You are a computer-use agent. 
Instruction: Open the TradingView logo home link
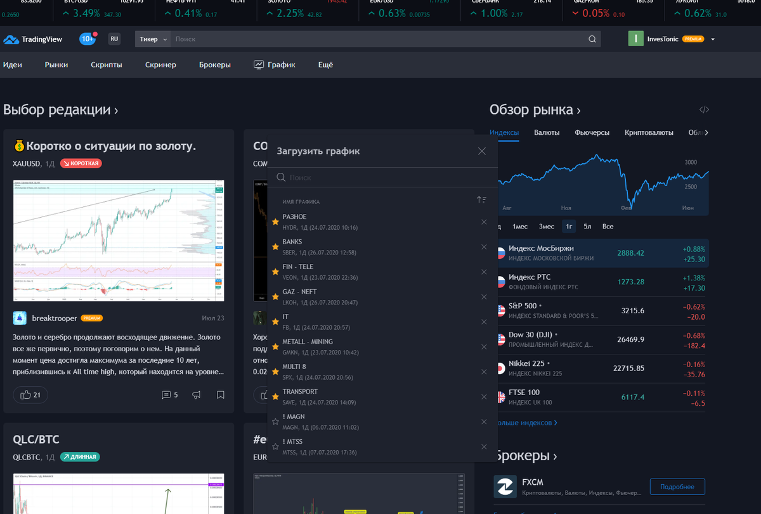coord(33,39)
